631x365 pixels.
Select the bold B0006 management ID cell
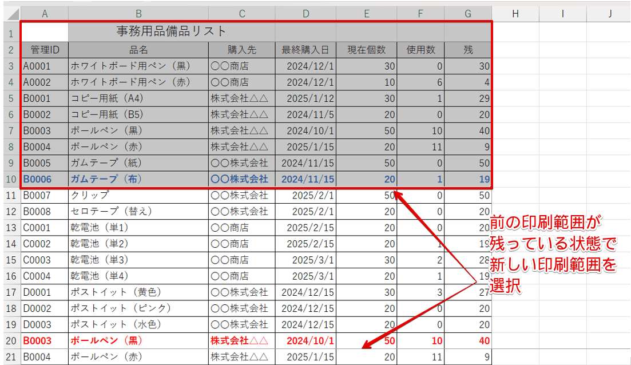[45, 179]
